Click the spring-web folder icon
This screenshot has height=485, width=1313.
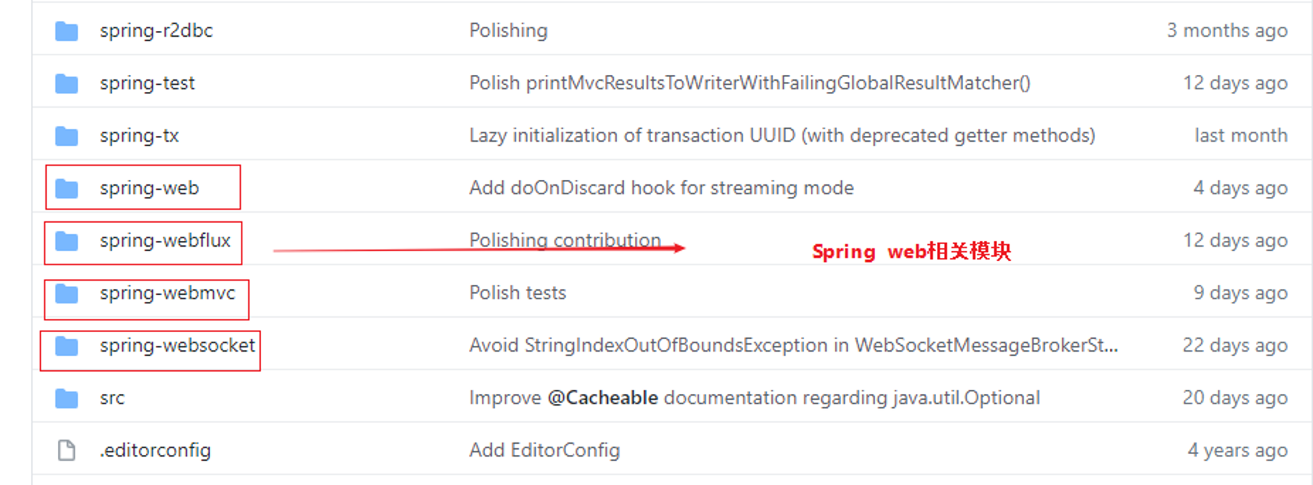[x=66, y=188]
